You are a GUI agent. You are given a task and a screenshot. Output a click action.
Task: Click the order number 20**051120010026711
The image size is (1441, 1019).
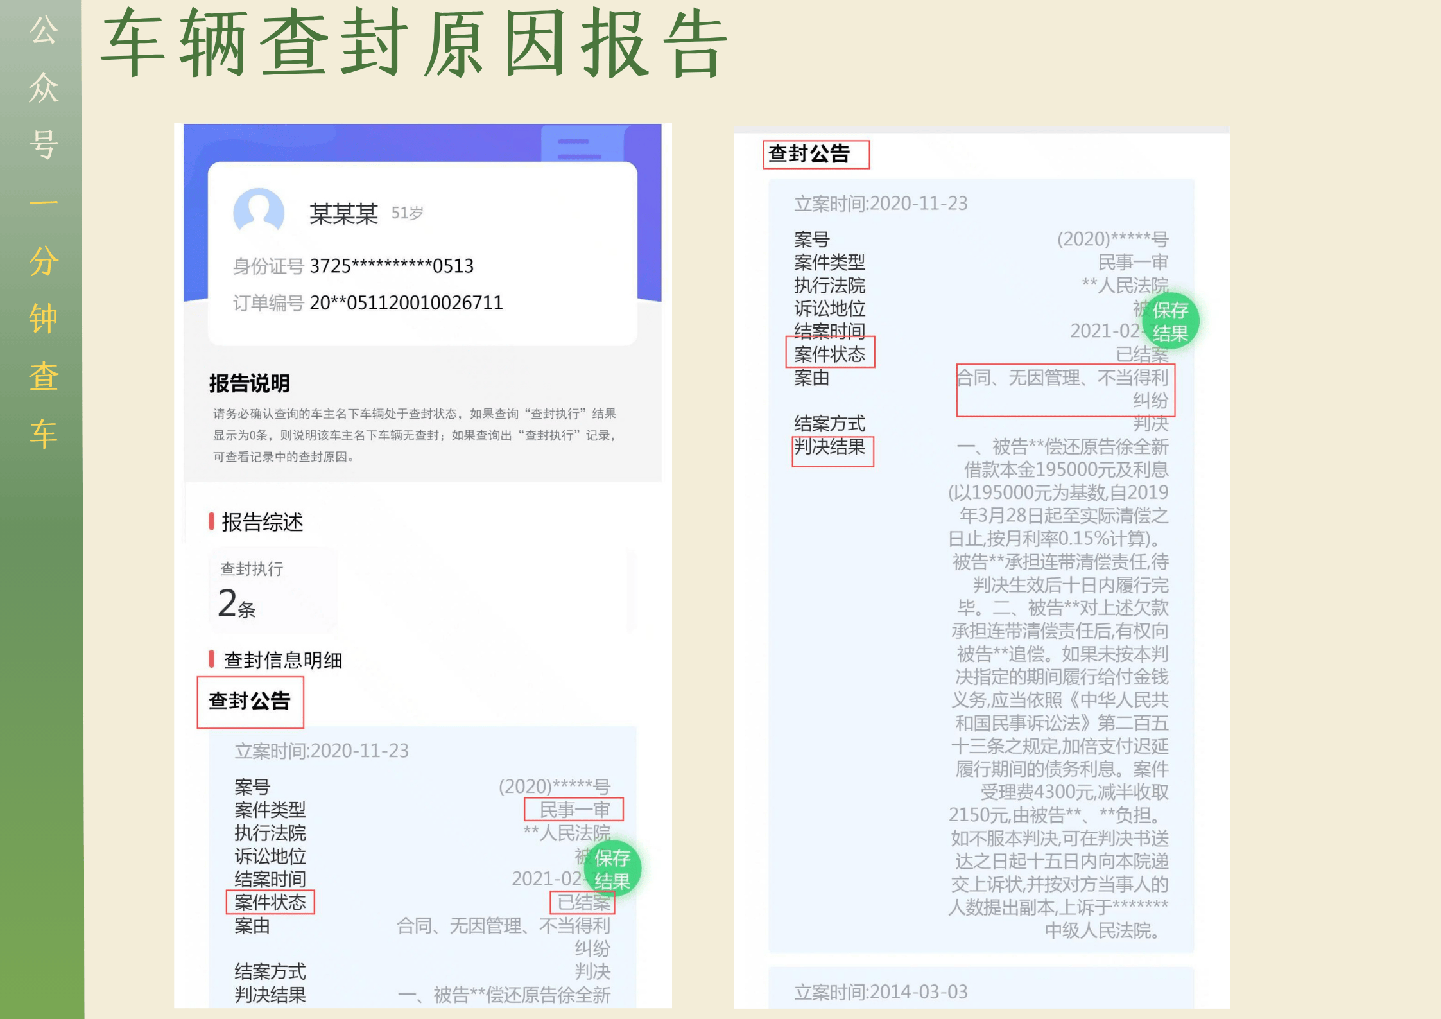(x=406, y=302)
